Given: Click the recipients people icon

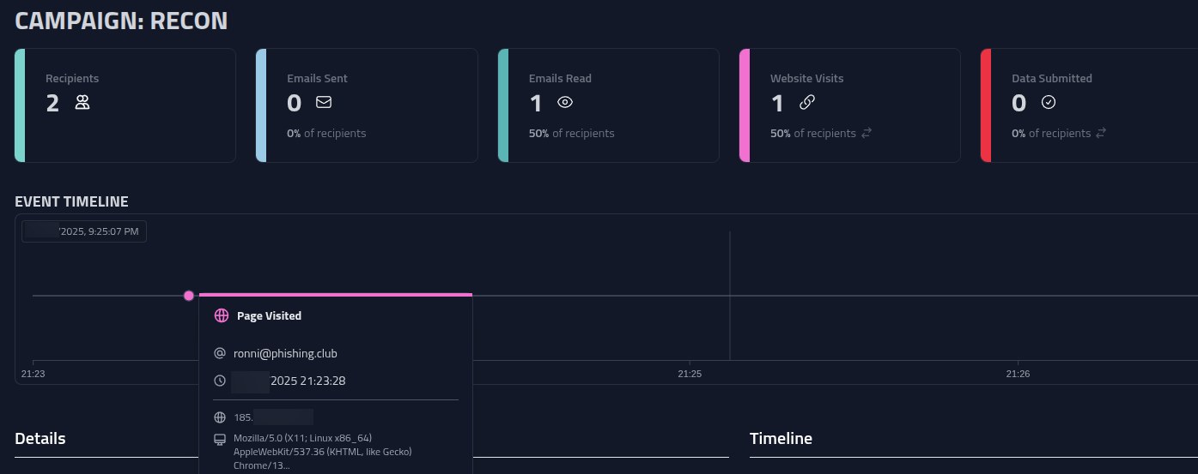Looking at the screenshot, I should pos(82,102).
